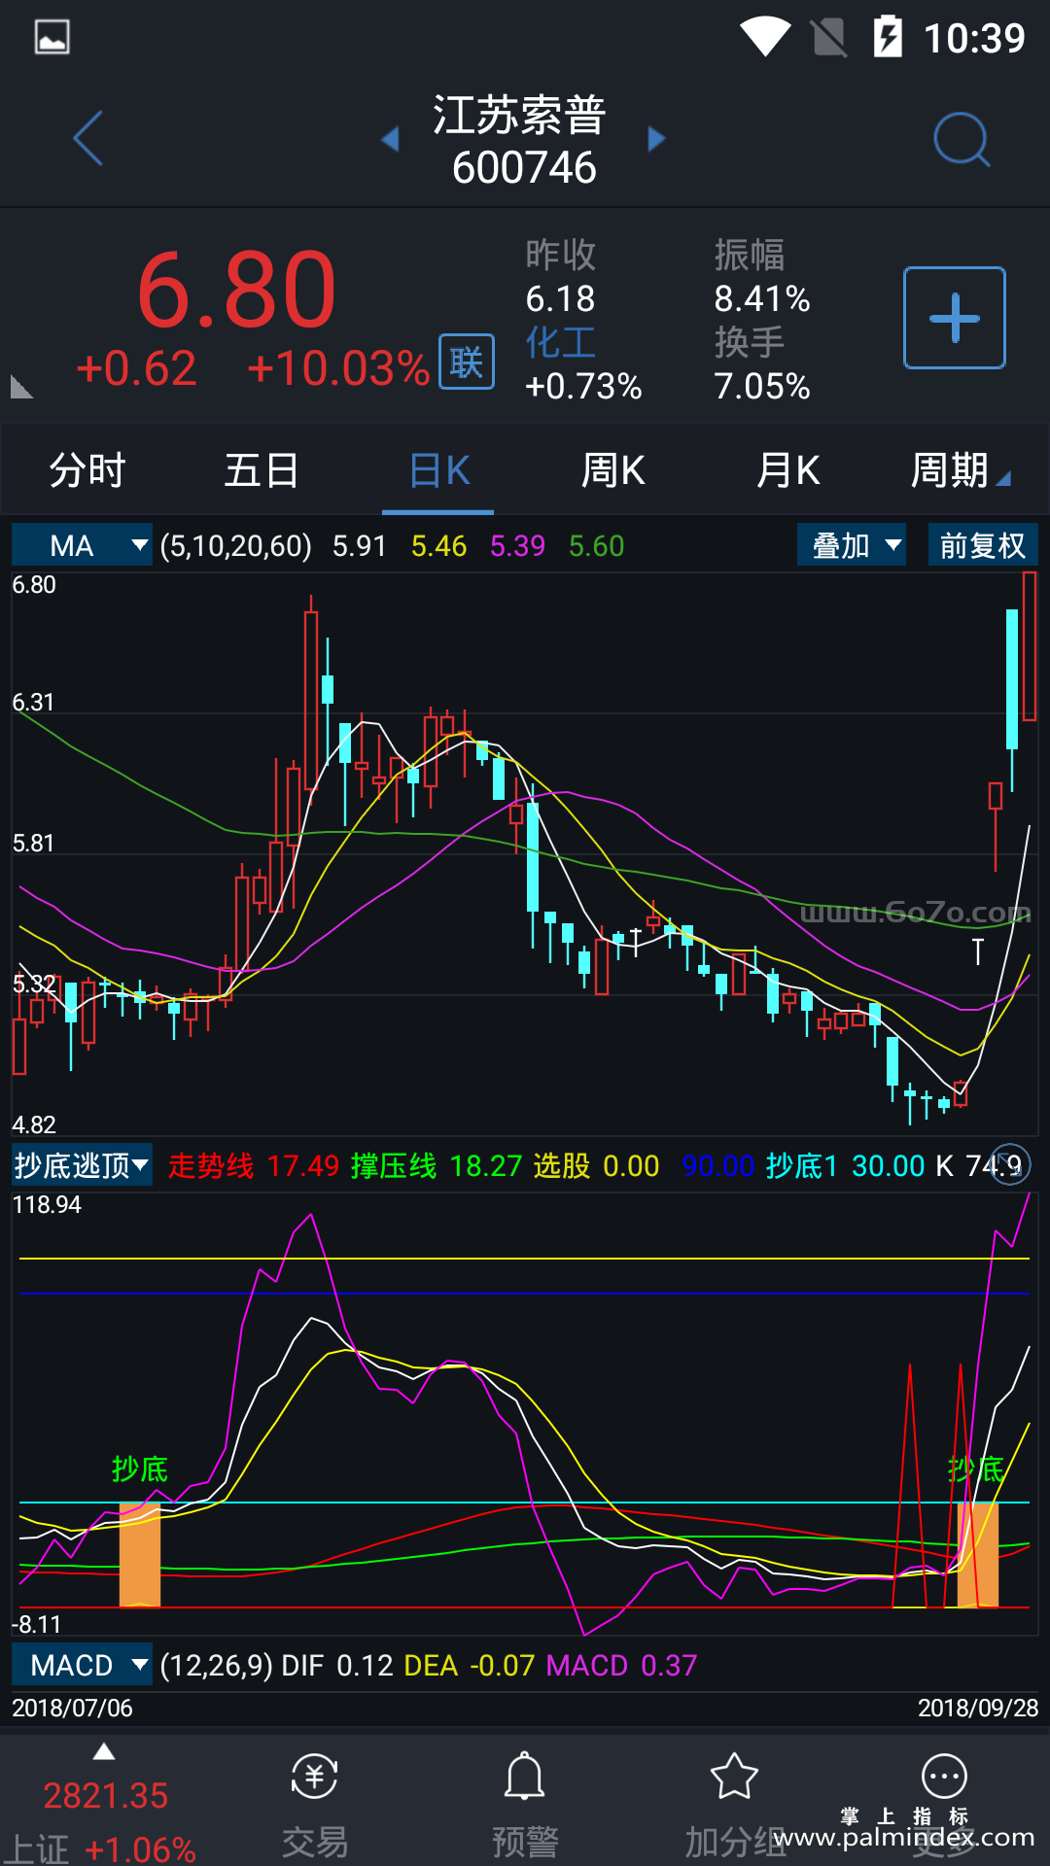Open the MACD indicator dropdown
This screenshot has width=1050, height=1866.
pyautogui.click(x=82, y=1665)
